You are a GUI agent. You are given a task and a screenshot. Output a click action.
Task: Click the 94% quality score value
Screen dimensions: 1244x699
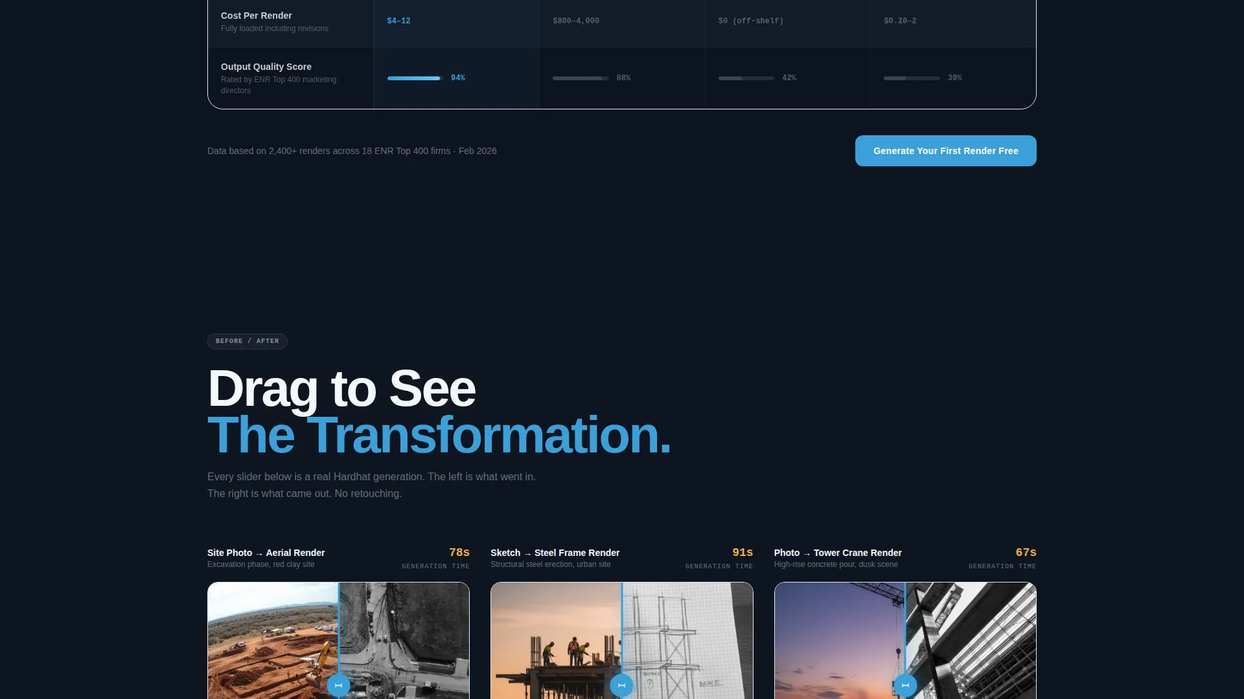pyautogui.click(x=458, y=78)
